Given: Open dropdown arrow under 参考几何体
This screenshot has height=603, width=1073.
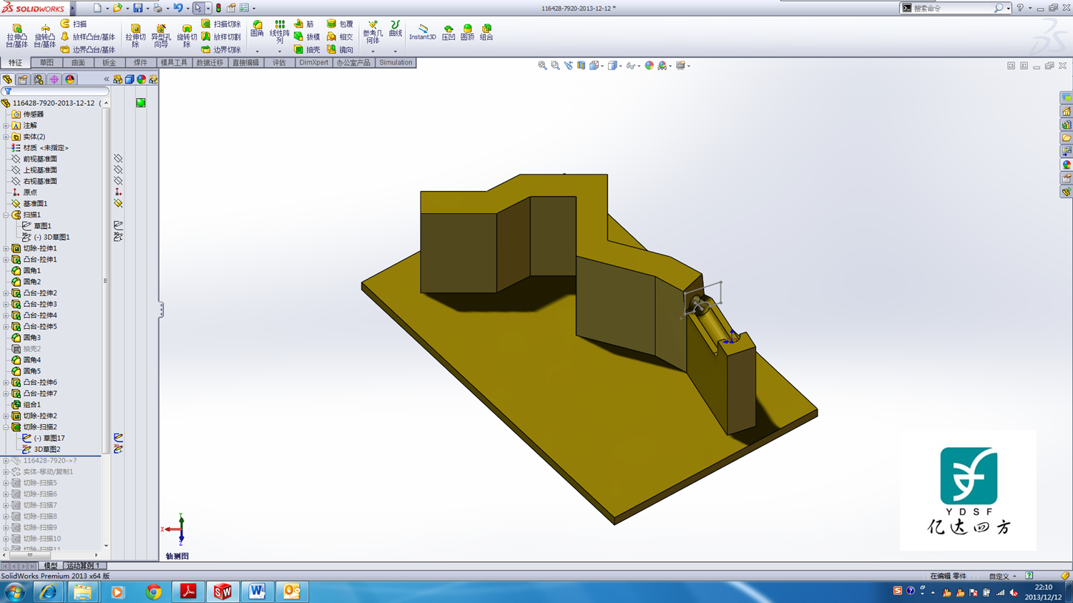Looking at the screenshot, I should (373, 52).
